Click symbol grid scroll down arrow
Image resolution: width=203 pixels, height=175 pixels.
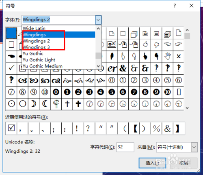pyautogui.click(x=187, y=108)
